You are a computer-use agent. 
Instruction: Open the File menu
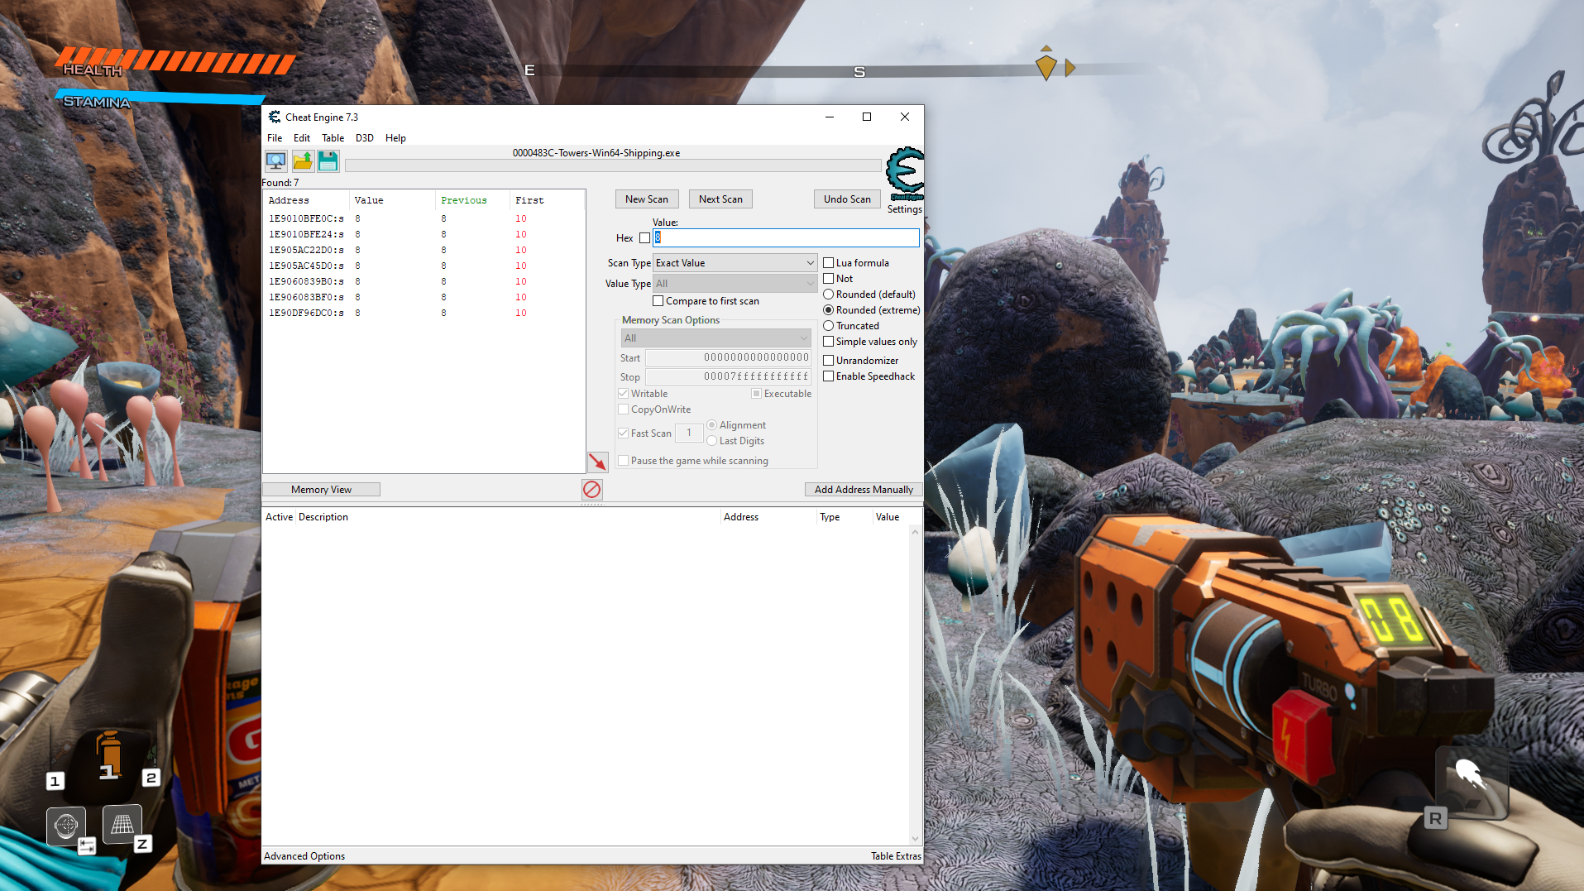coord(275,138)
